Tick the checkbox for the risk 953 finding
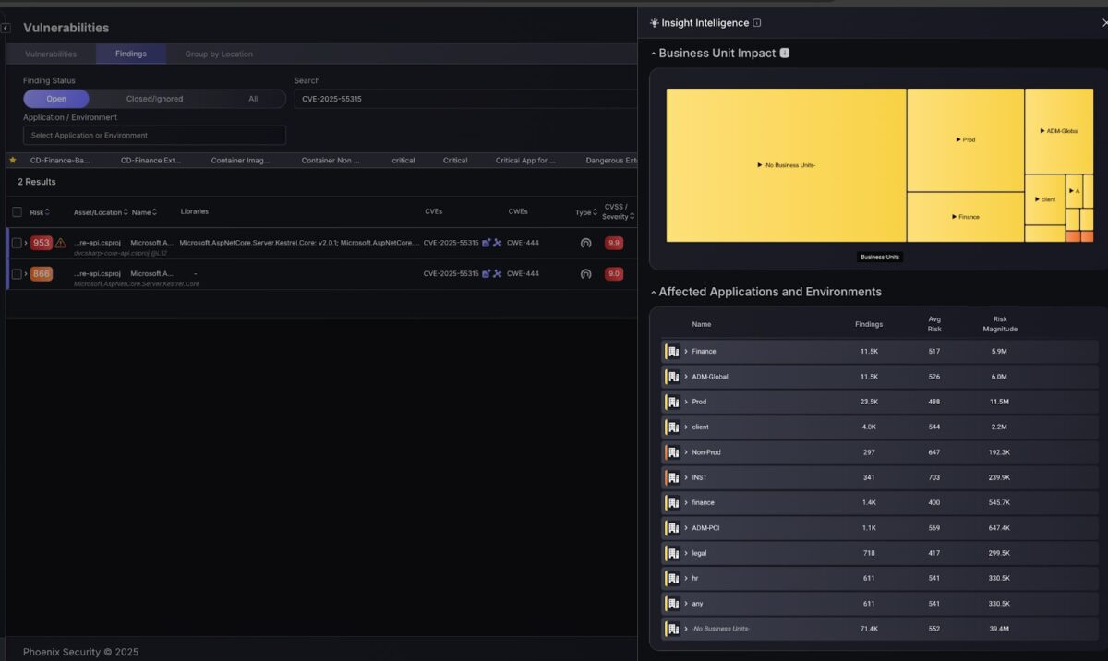 (x=17, y=243)
